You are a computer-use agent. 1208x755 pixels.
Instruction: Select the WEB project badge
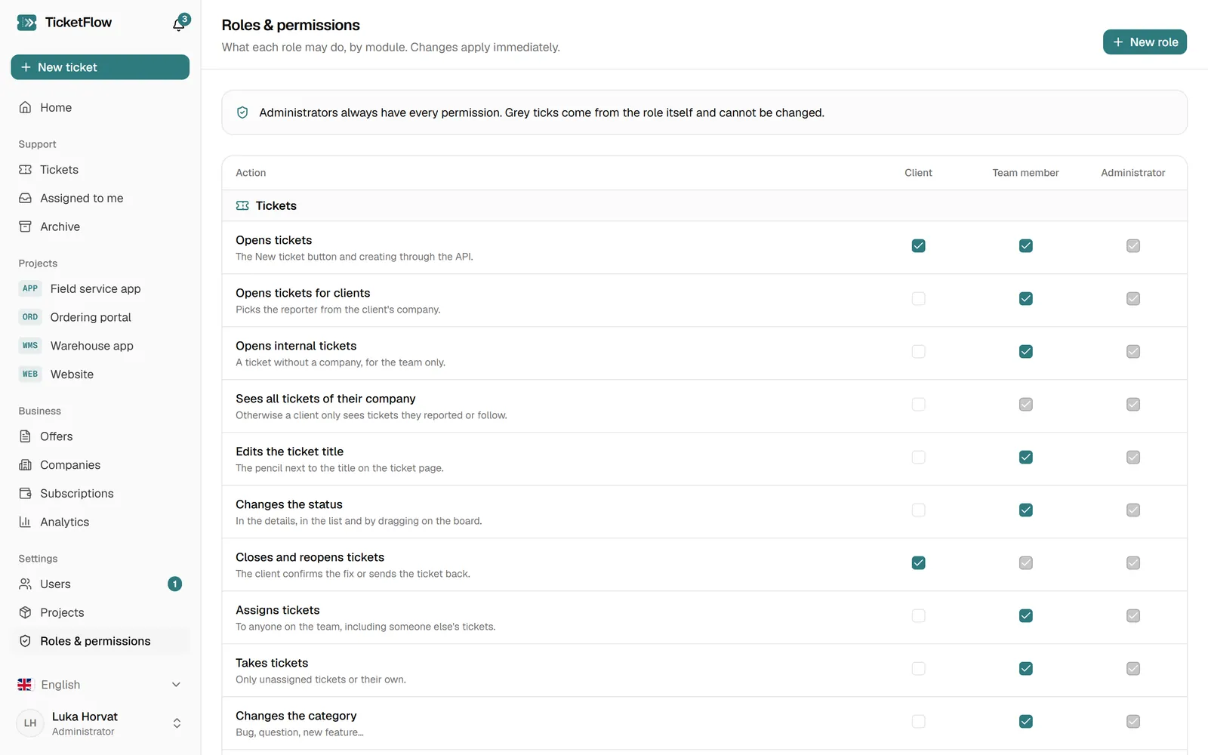point(30,374)
